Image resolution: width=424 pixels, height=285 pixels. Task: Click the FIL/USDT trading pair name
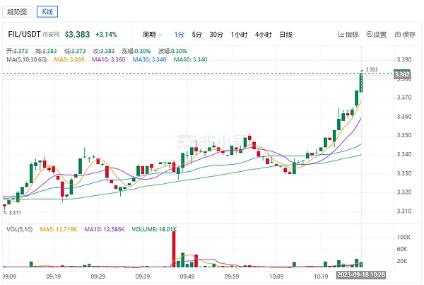coord(22,34)
